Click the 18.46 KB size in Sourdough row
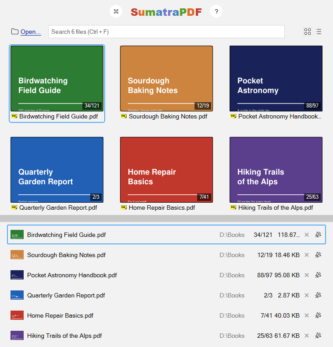This screenshot has height=347, width=333. coord(287,255)
